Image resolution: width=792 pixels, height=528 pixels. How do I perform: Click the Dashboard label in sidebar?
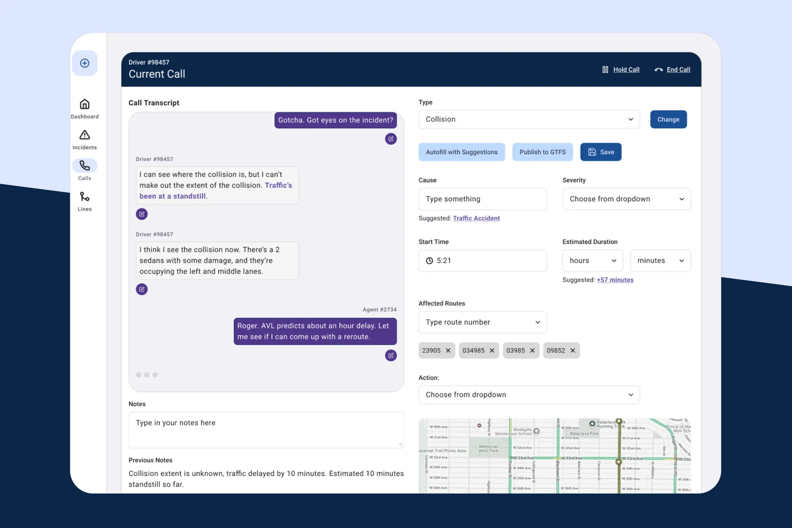(84, 117)
